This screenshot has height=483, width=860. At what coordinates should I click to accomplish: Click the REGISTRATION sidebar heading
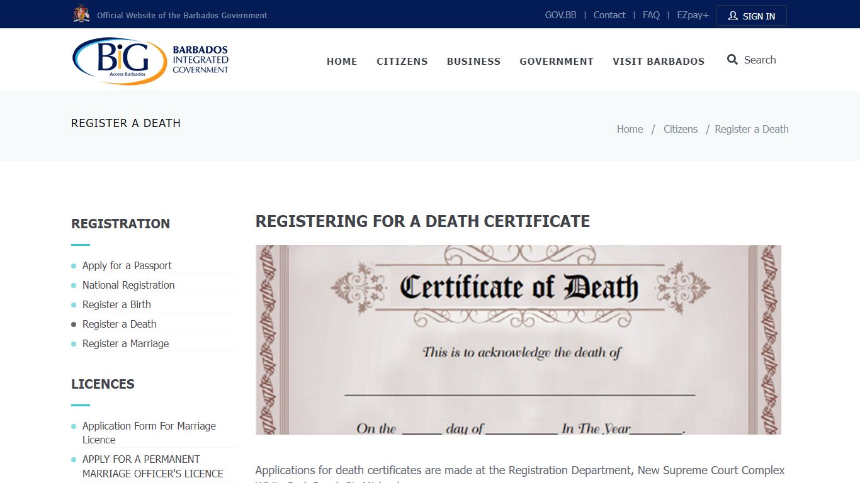(x=120, y=224)
